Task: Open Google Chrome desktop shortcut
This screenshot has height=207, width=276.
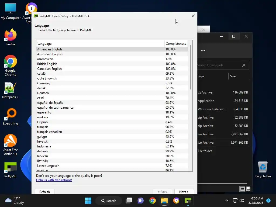Action: (11, 65)
